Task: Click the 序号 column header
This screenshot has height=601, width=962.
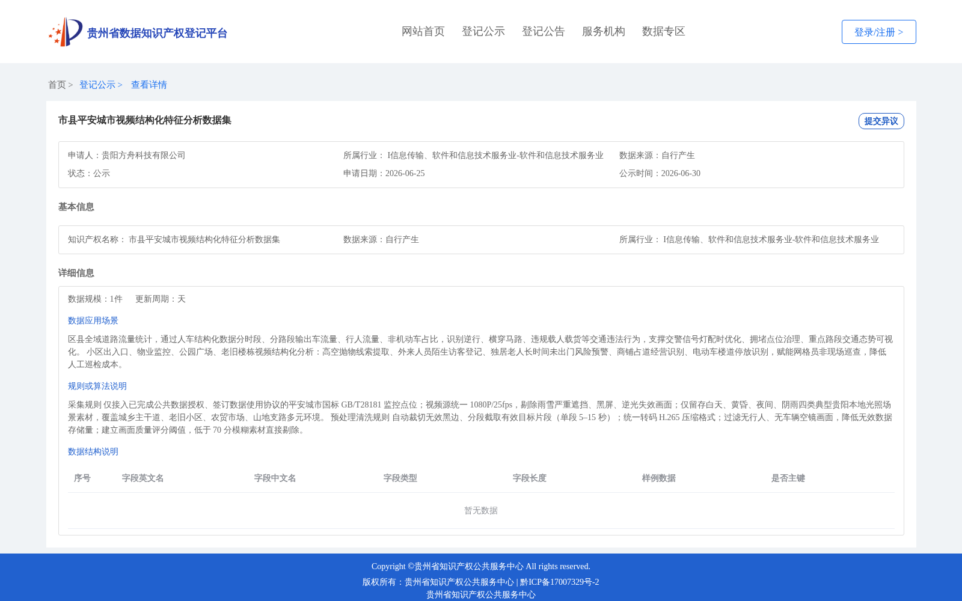Action: [82, 478]
